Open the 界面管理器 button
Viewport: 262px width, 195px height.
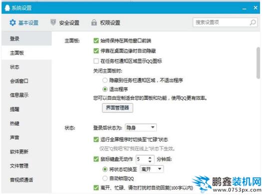(117, 108)
